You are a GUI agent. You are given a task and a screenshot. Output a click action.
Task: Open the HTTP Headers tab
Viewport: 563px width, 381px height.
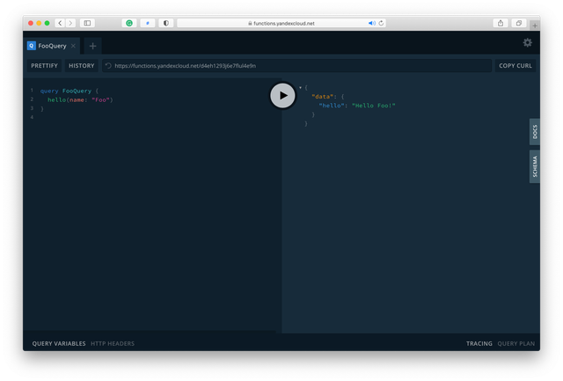(x=113, y=343)
